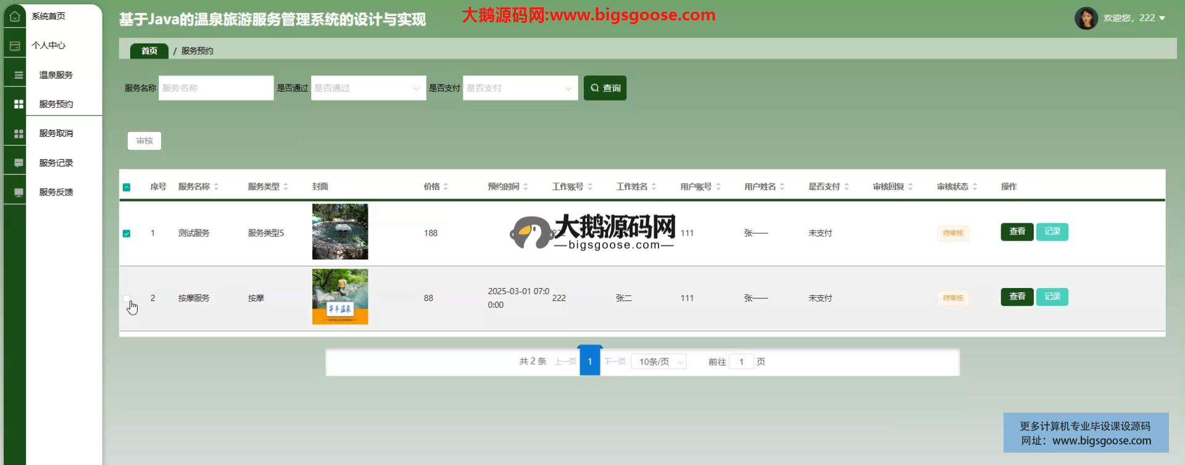This screenshot has height=465, width=1185.
Task: Uncheck the checkbox for row 1 测试服务
Action: (127, 234)
